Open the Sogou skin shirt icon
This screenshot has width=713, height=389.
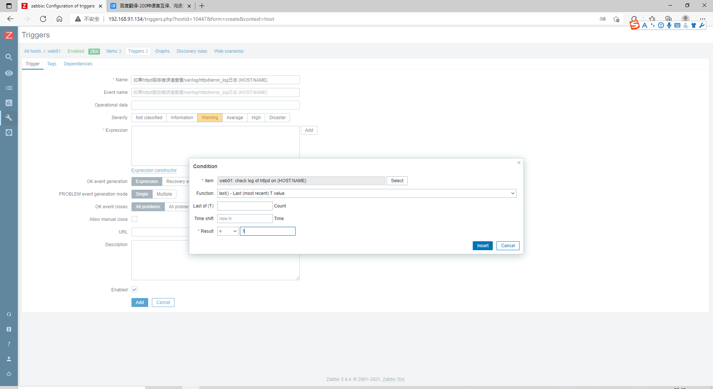click(x=694, y=25)
